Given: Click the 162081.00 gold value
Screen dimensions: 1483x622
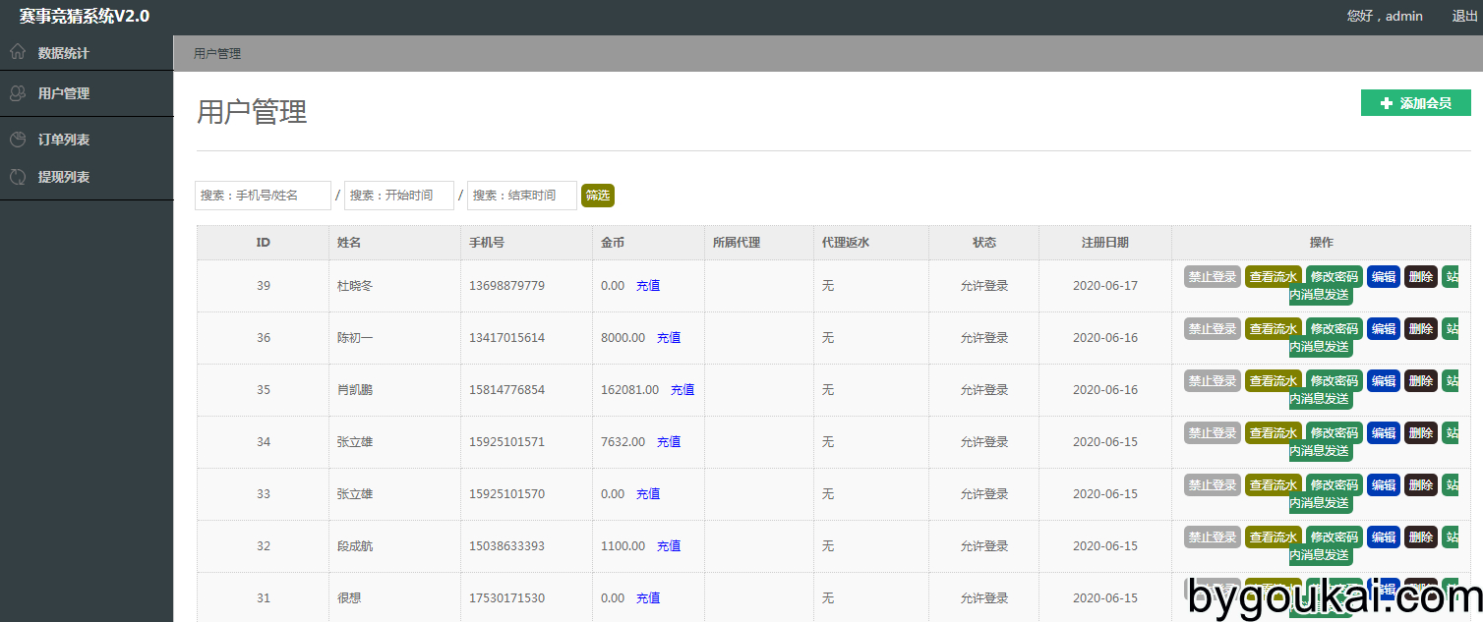Looking at the screenshot, I should [629, 390].
